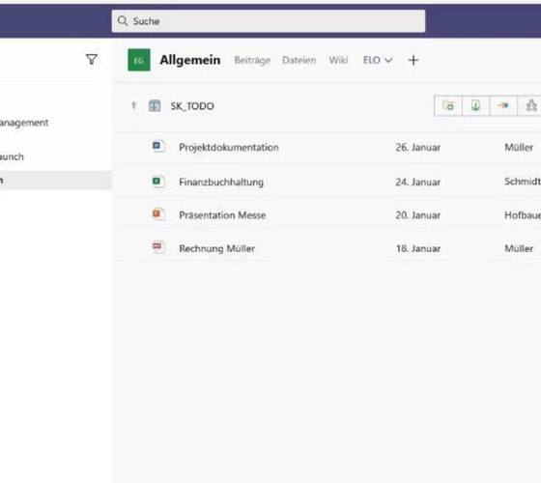
Task: Click the SK_TODO folder name
Action: point(192,106)
